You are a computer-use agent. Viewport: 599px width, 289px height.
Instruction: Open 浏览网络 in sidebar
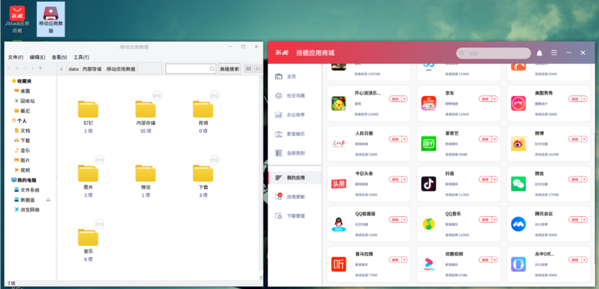[27, 210]
